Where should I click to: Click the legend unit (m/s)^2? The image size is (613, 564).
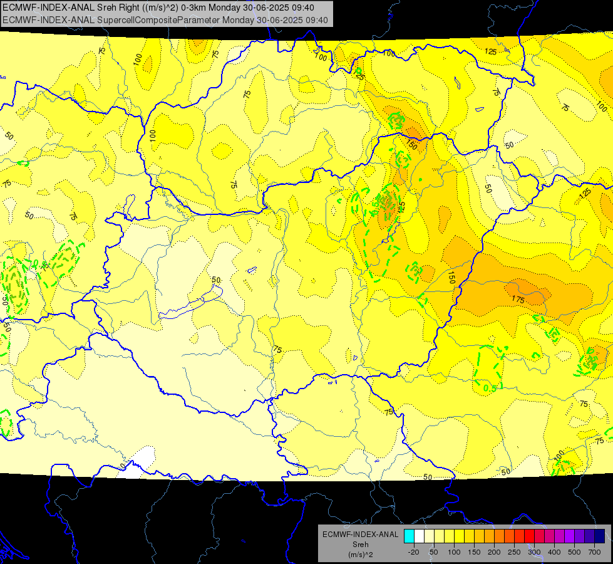point(361,555)
